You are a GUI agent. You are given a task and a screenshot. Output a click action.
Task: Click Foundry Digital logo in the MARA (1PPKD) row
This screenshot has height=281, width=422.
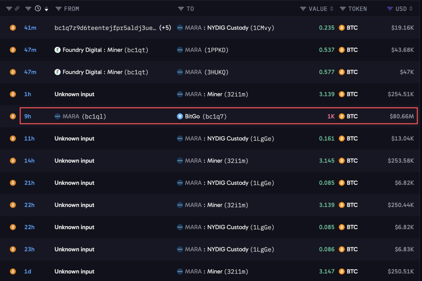click(x=57, y=50)
